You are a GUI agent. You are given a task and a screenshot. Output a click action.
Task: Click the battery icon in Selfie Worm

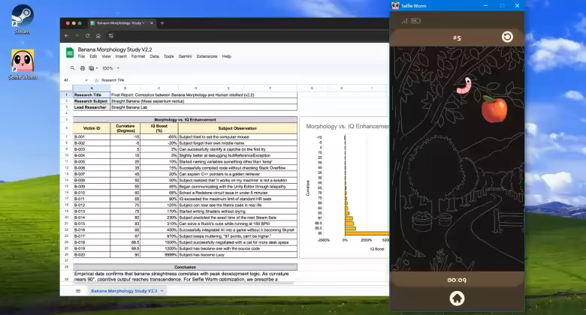415,21
